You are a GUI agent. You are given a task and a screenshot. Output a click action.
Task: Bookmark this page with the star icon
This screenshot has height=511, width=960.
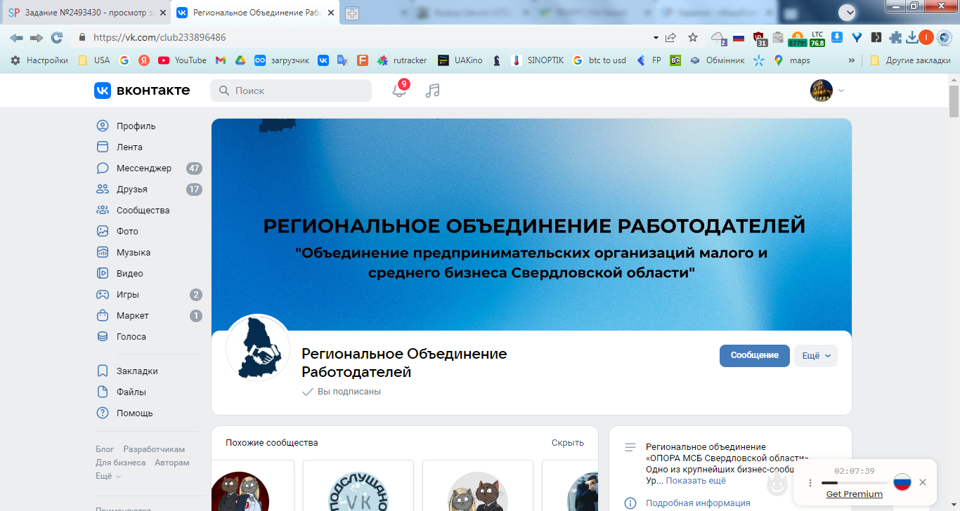pyautogui.click(x=693, y=37)
